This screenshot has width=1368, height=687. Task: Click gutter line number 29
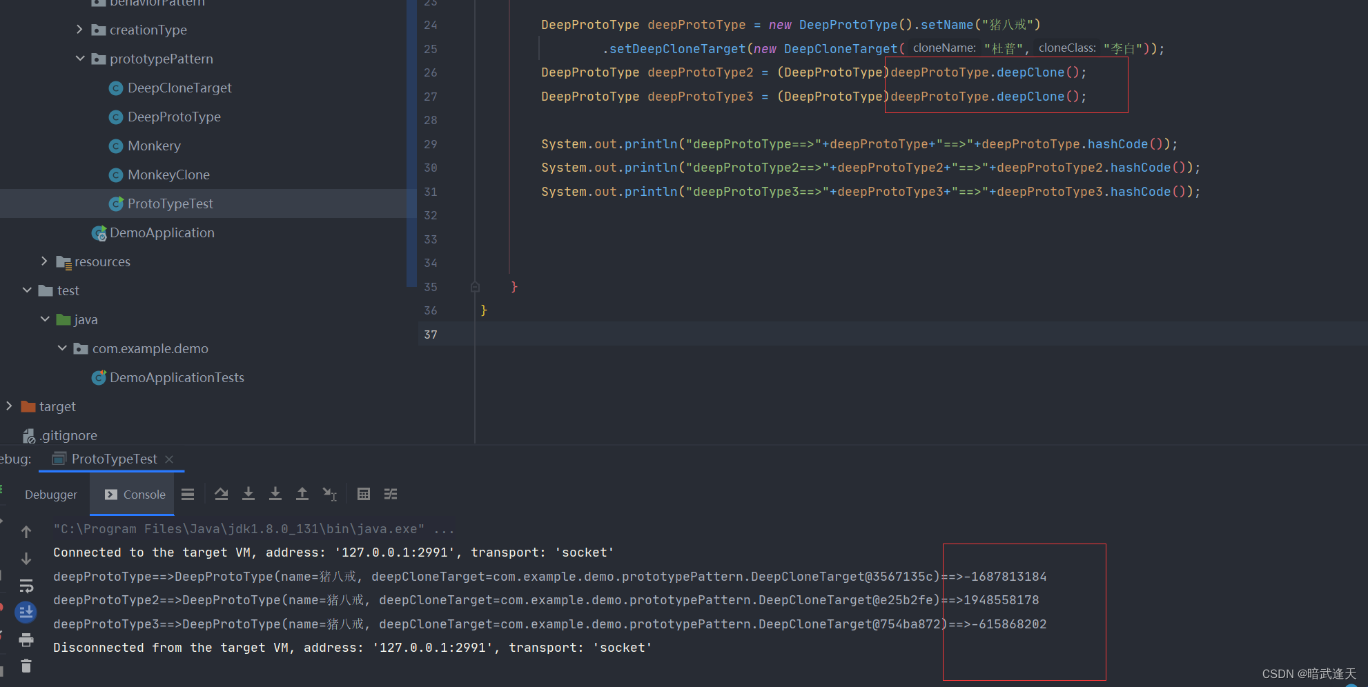coord(431,144)
